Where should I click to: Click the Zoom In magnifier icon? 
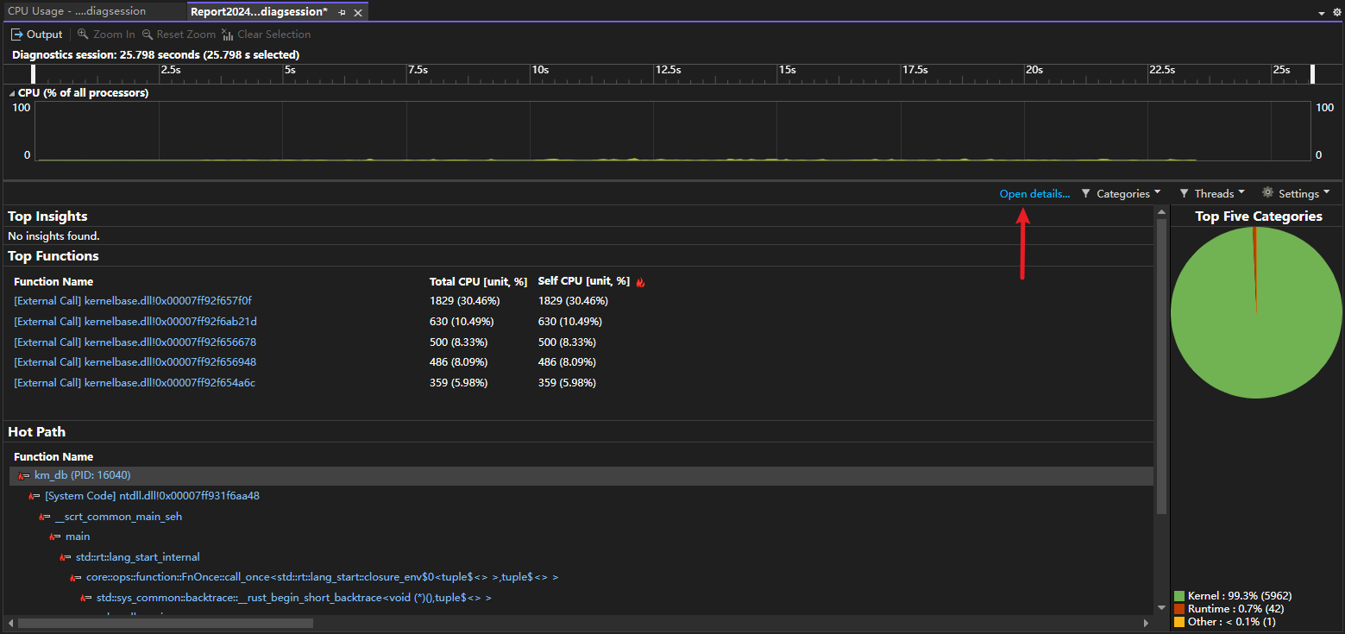83,35
